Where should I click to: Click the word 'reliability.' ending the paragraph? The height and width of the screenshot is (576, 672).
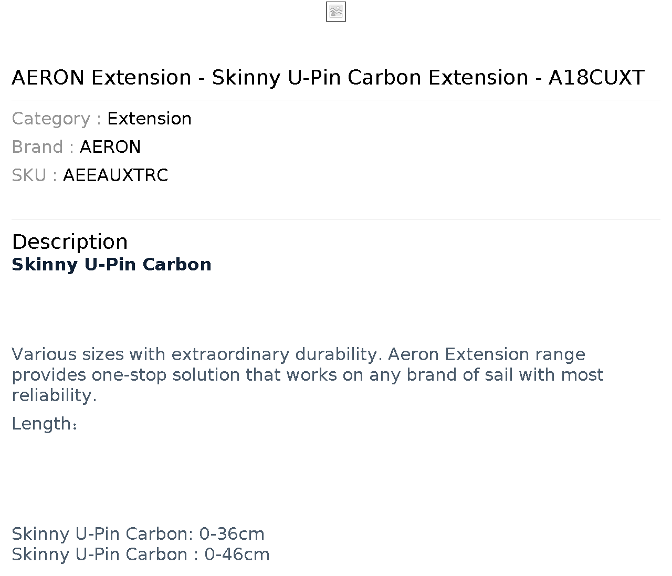click(x=54, y=395)
